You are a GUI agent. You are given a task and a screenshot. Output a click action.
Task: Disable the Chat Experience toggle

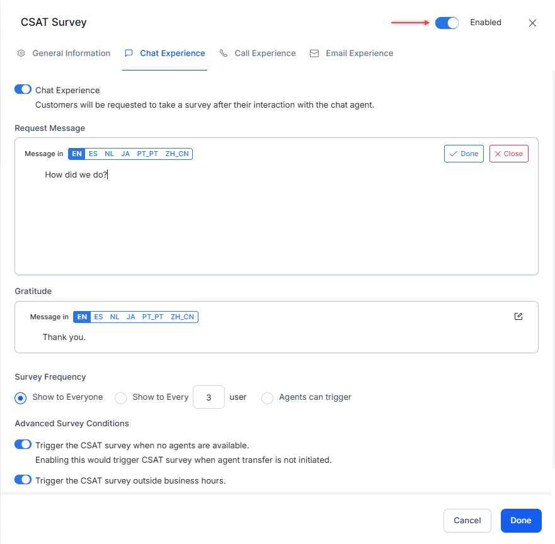(x=23, y=90)
